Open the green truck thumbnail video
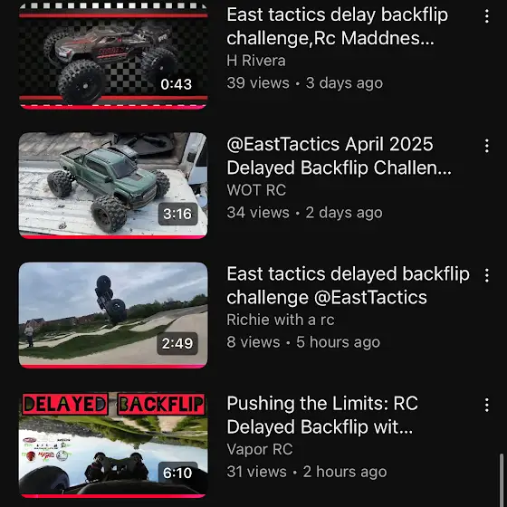 [x=113, y=186]
